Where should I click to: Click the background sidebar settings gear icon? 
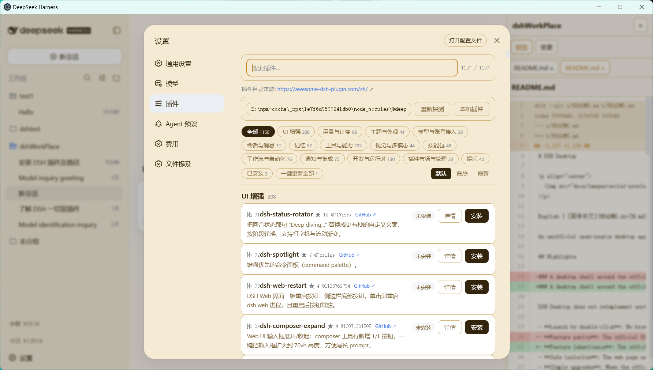tap(12, 358)
